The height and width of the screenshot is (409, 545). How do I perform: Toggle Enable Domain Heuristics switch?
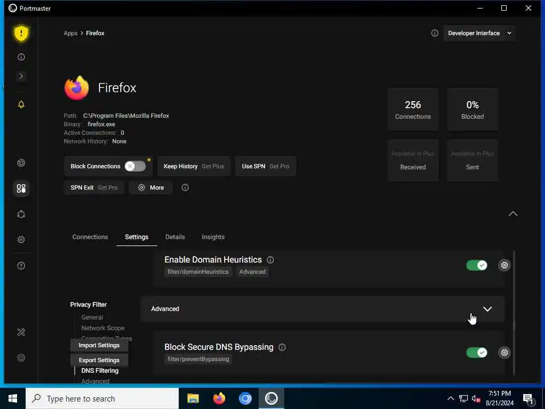pos(476,265)
